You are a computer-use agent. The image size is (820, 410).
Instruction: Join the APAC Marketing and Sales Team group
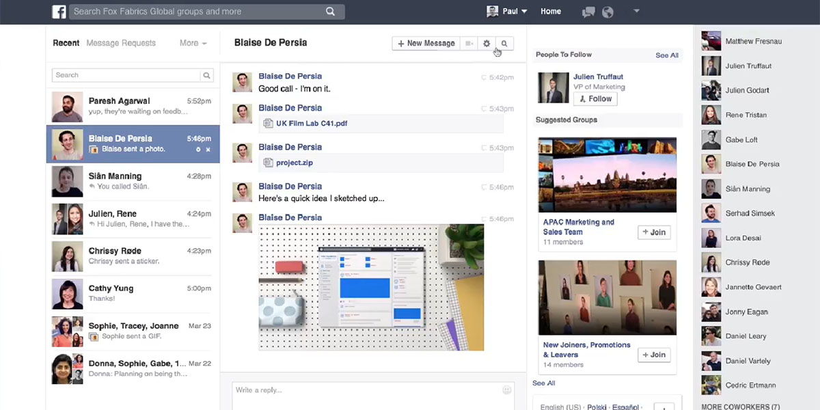tap(654, 232)
